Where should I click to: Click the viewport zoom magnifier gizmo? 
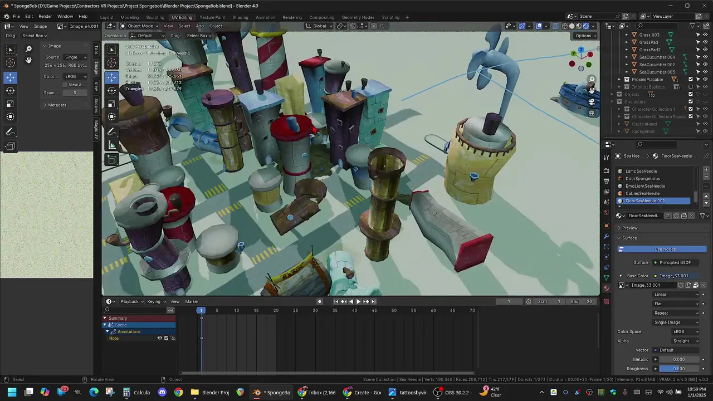click(x=592, y=80)
